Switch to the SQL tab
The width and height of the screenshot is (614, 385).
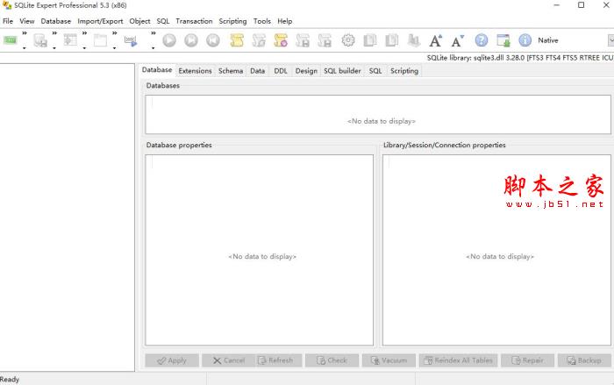(375, 71)
